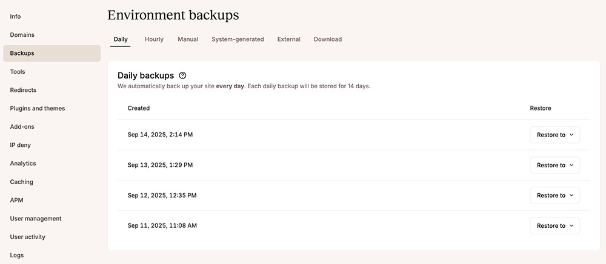The height and width of the screenshot is (264, 606).
Task: Switch to the Hourly tab
Action: click(x=154, y=39)
